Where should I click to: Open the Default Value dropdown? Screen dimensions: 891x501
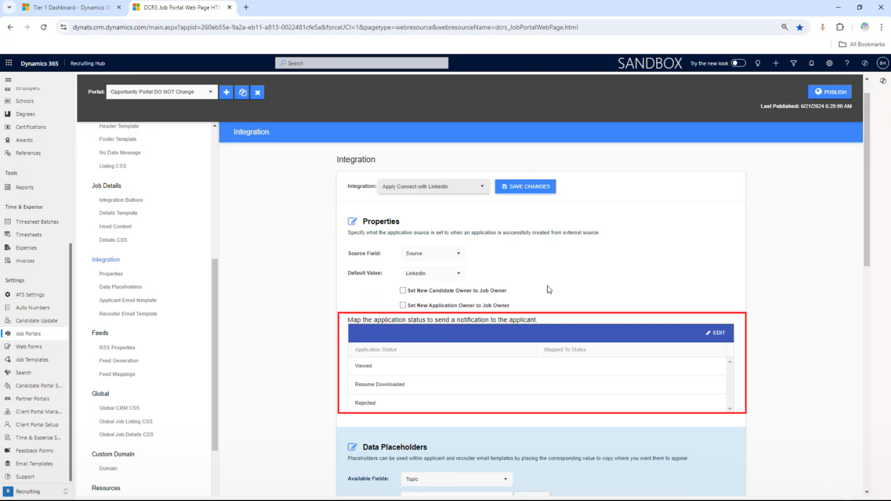point(433,273)
